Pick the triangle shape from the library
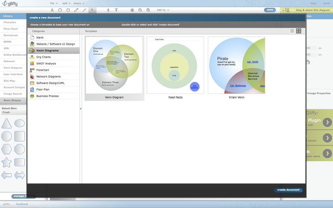Viewport: 333px width, 208px height. [x=7, y=123]
